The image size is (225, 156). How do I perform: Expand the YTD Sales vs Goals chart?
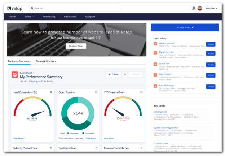tap(141, 92)
